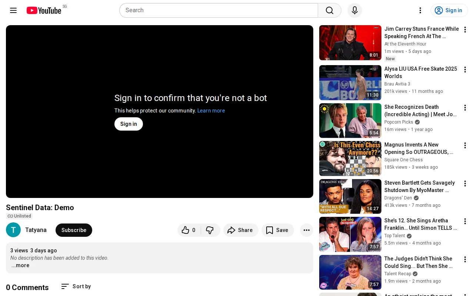Open the Learn more link

coord(211,111)
